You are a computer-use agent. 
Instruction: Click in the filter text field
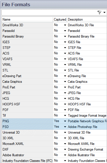[x=49, y=12]
